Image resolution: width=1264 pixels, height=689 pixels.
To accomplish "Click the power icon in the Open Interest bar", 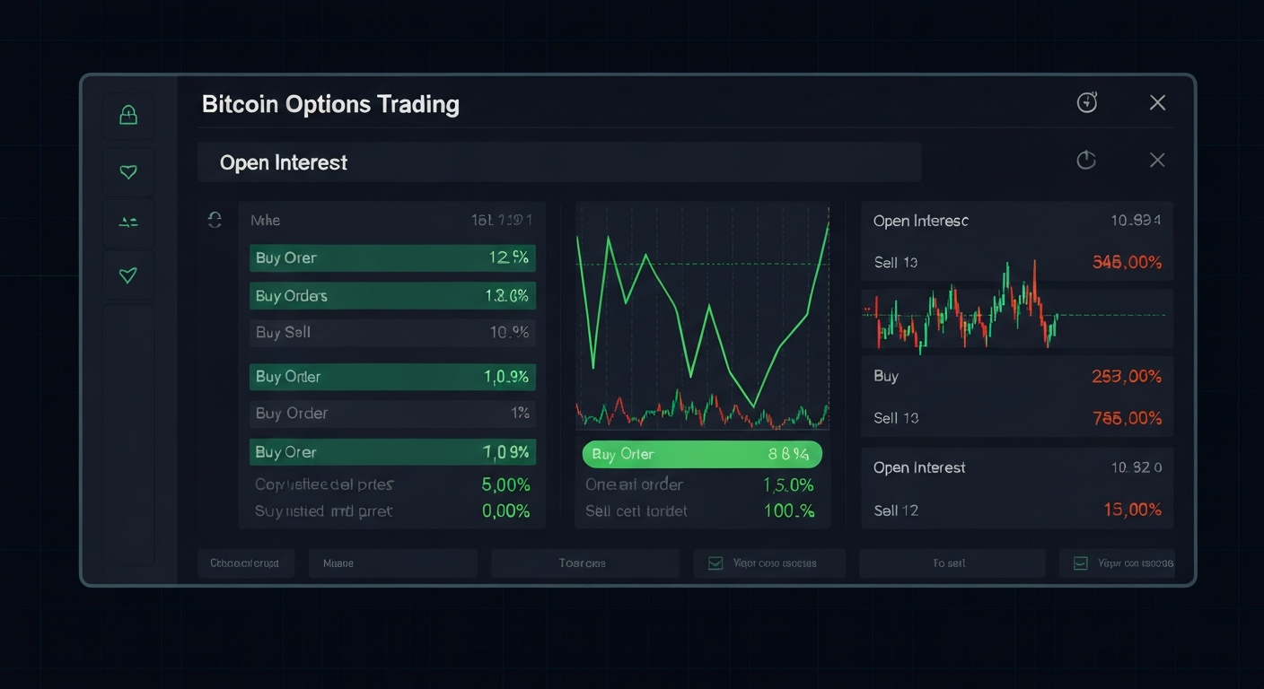I will click(x=1086, y=160).
